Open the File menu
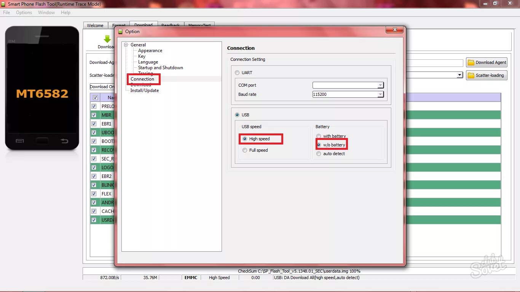The width and height of the screenshot is (520, 292). (6, 13)
